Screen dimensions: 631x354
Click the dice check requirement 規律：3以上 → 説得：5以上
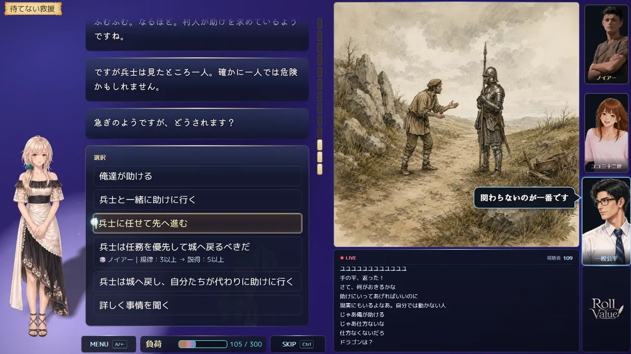coord(181,259)
